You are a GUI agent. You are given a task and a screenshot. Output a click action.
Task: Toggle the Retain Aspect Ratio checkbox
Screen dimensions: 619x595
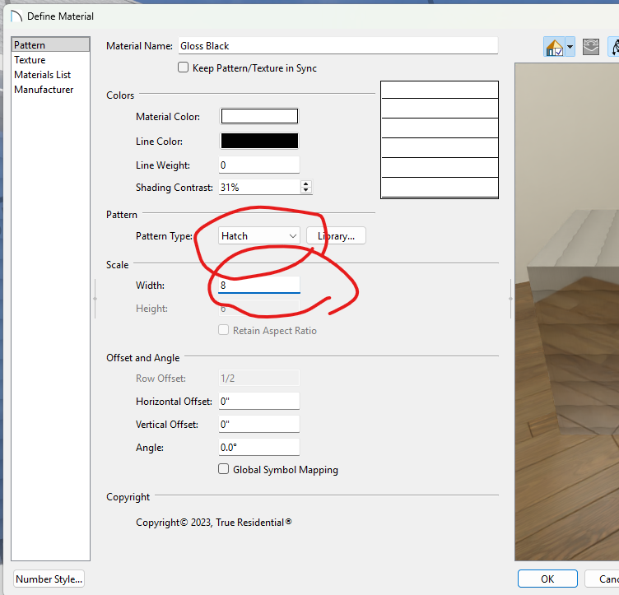point(223,330)
